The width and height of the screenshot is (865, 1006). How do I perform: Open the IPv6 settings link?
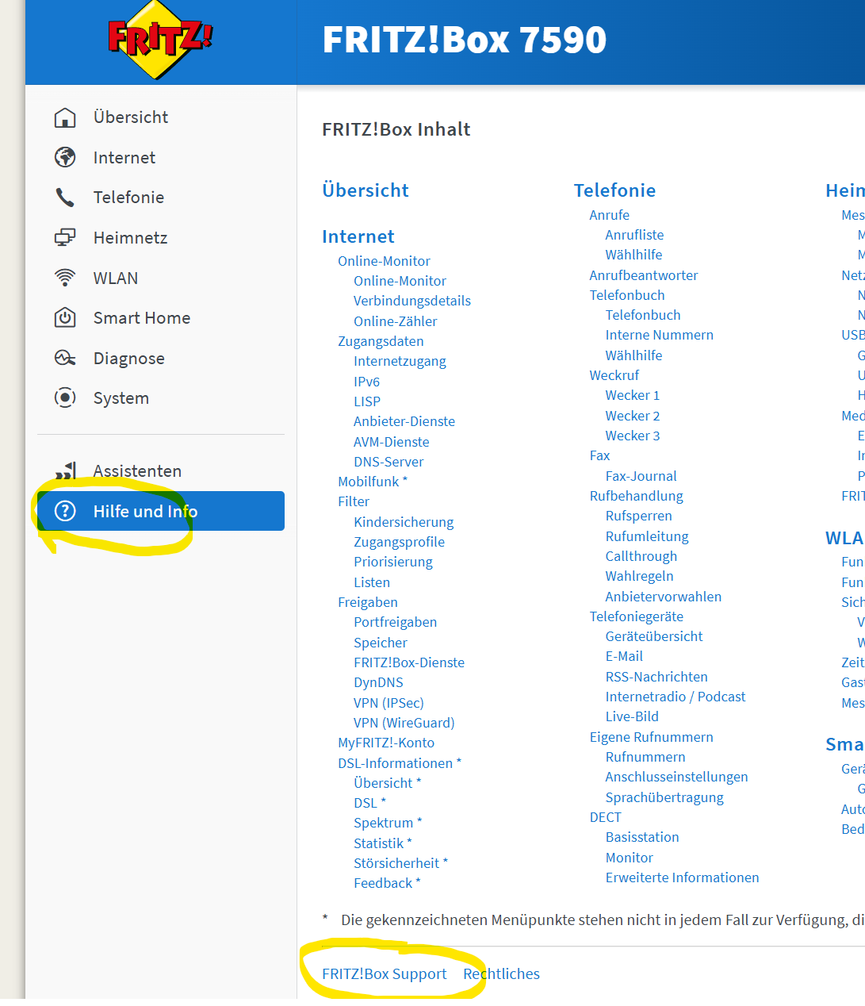click(366, 382)
